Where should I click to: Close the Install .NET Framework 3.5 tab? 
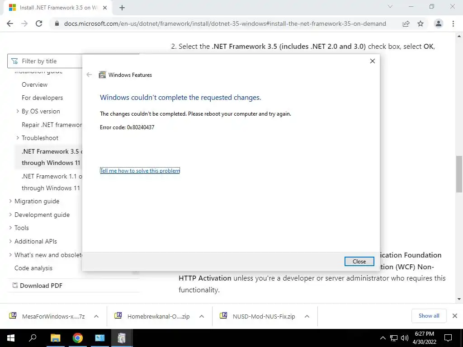click(x=104, y=8)
